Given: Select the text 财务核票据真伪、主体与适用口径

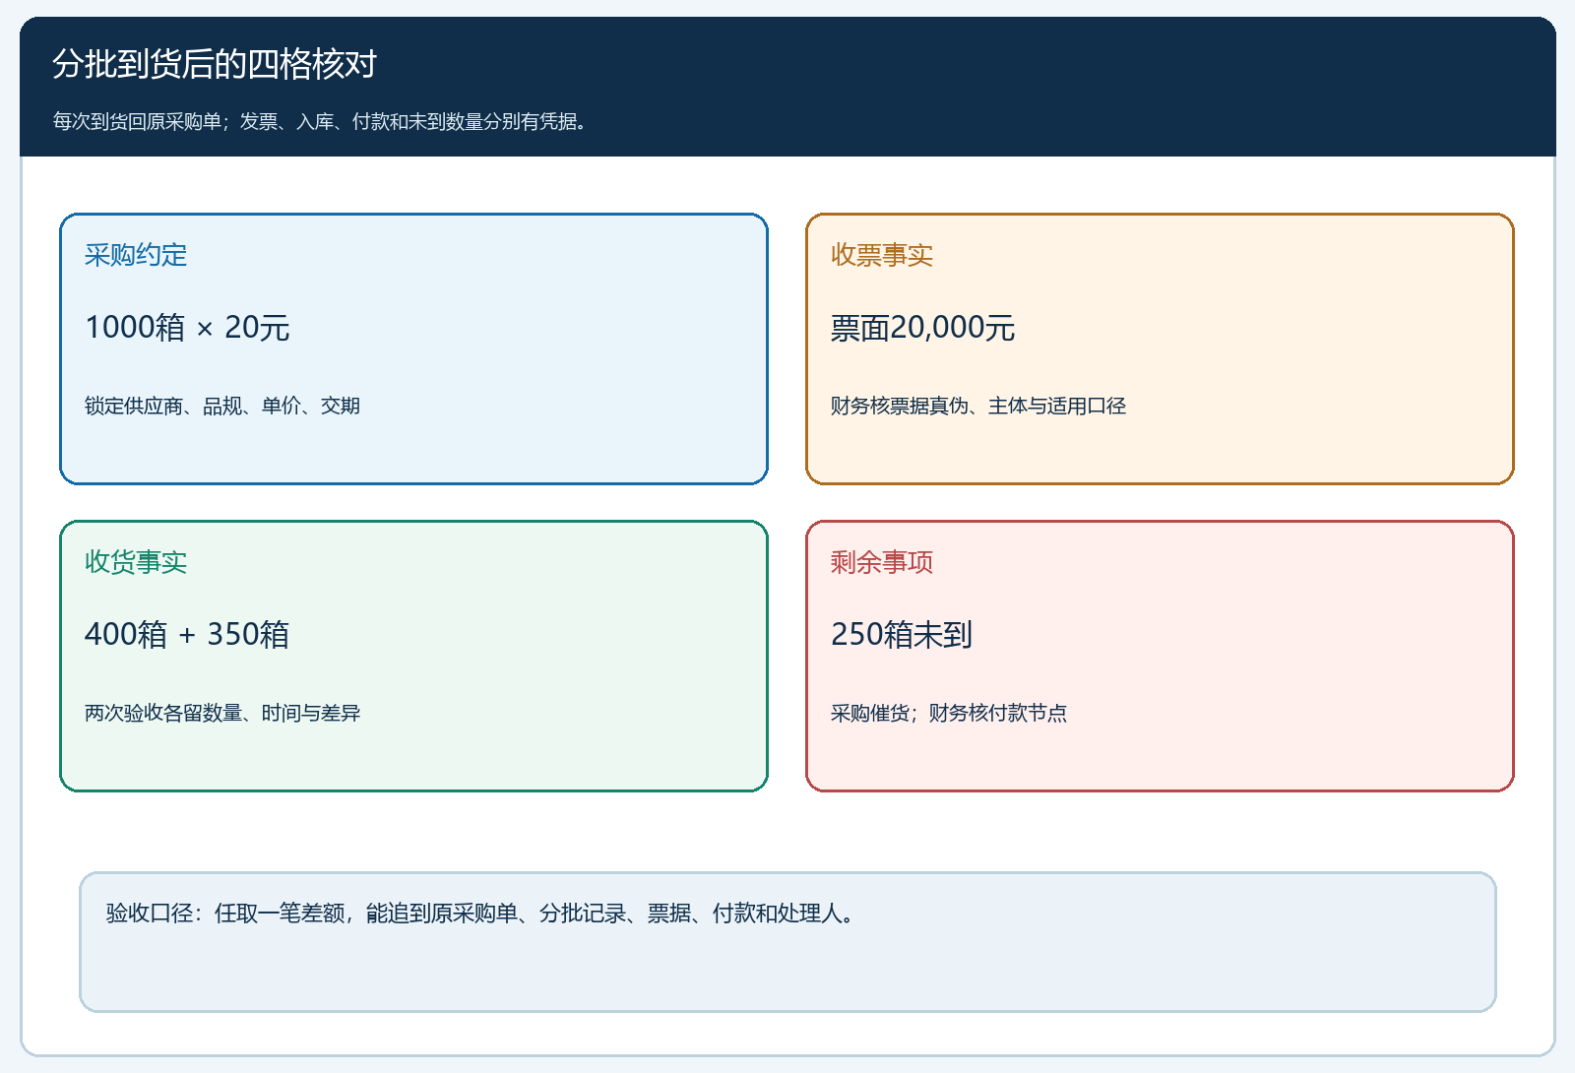Looking at the screenshot, I should [x=978, y=406].
